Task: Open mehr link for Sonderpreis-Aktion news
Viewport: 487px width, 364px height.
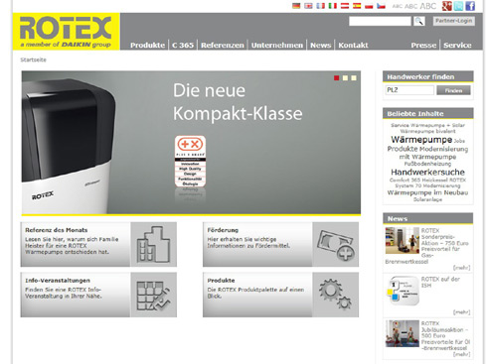Action: [462, 268]
